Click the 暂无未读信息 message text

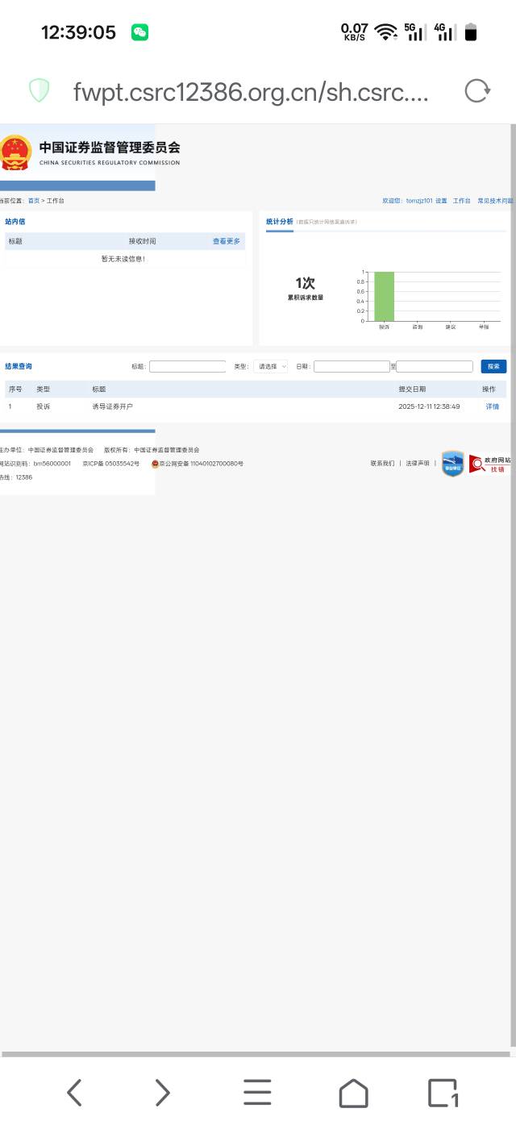click(123, 259)
